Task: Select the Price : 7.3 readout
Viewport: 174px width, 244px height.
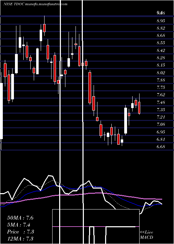Action: click(21, 232)
